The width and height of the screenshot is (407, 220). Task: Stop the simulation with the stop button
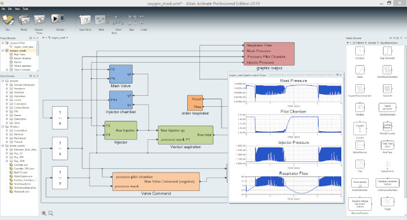(62, 19)
